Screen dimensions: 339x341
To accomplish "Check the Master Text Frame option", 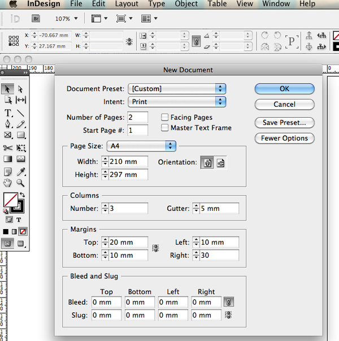I will click(x=165, y=128).
